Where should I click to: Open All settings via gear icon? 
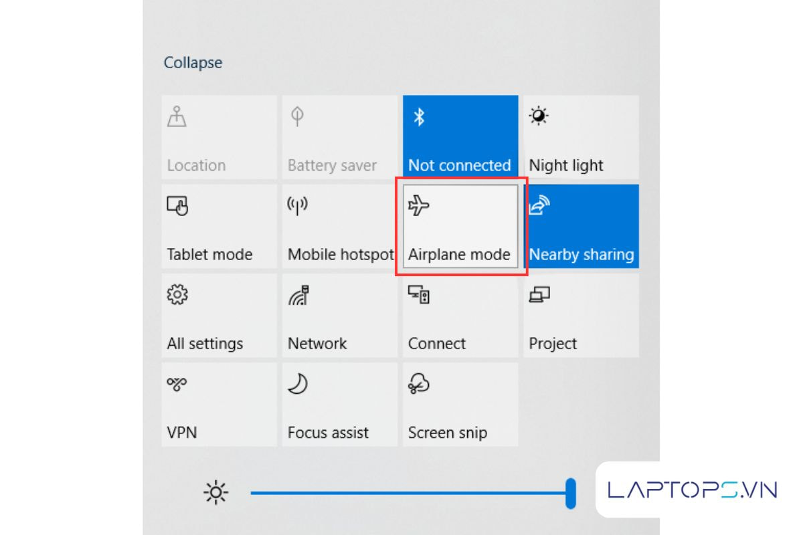[x=177, y=295]
